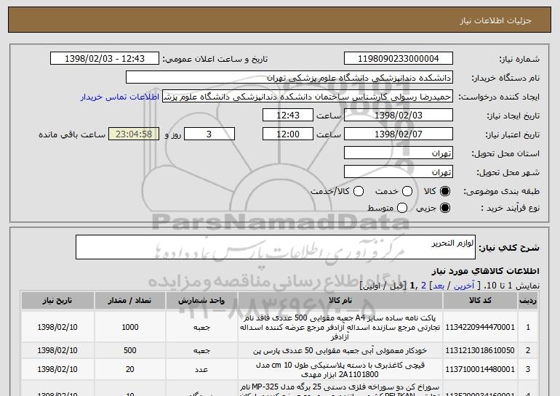Click validity date field 1398/02/07
Image resolution: width=560 pixels, height=396 pixels.
tap(399, 134)
